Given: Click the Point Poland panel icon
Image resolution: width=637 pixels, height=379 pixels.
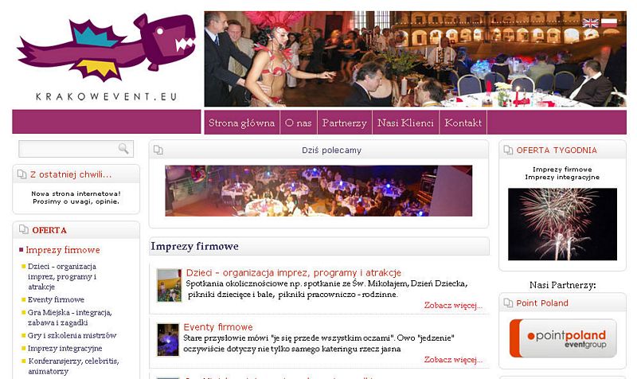Looking at the screenshot, I should (x=508, y=303).
